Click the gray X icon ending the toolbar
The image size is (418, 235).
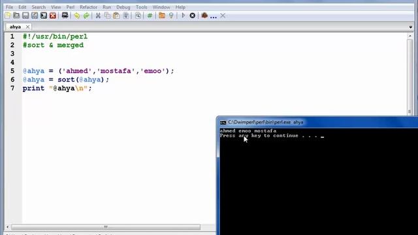[223, 16]
